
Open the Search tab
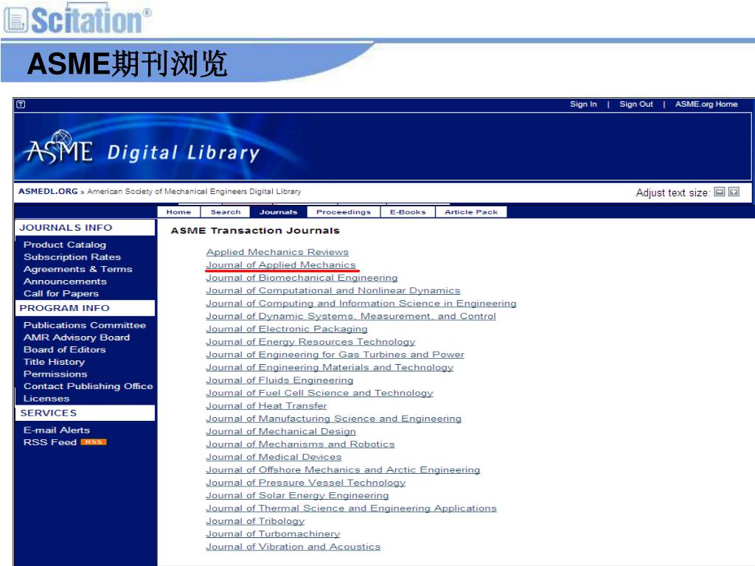pyautogui.click(x=226, y=212)
